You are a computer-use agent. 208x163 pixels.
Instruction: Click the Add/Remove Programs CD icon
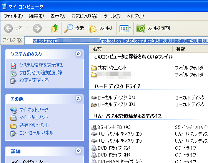[13, 73]
